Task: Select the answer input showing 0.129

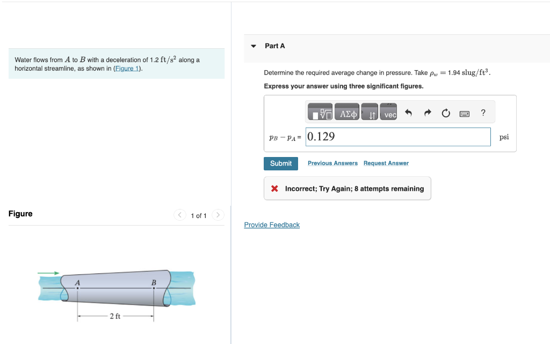Action: [x=397, y=137]
